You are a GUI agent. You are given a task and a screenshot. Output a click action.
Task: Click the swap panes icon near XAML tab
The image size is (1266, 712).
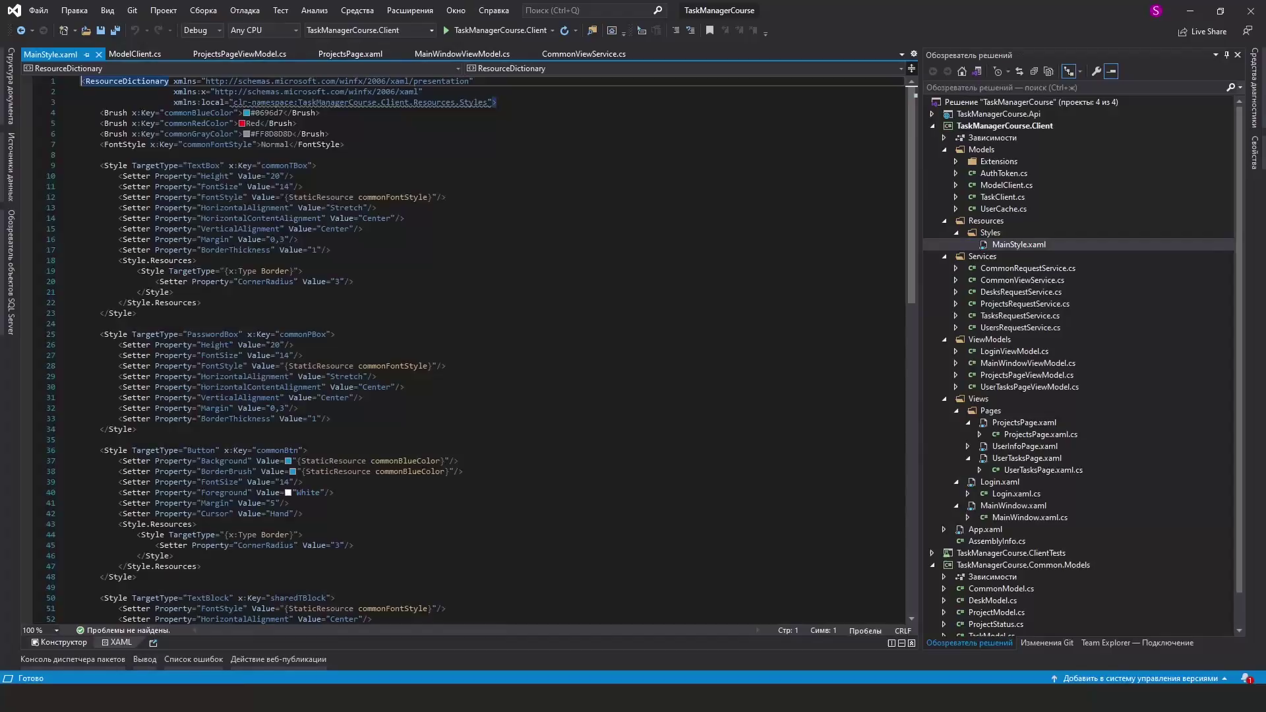pos(153,643)
